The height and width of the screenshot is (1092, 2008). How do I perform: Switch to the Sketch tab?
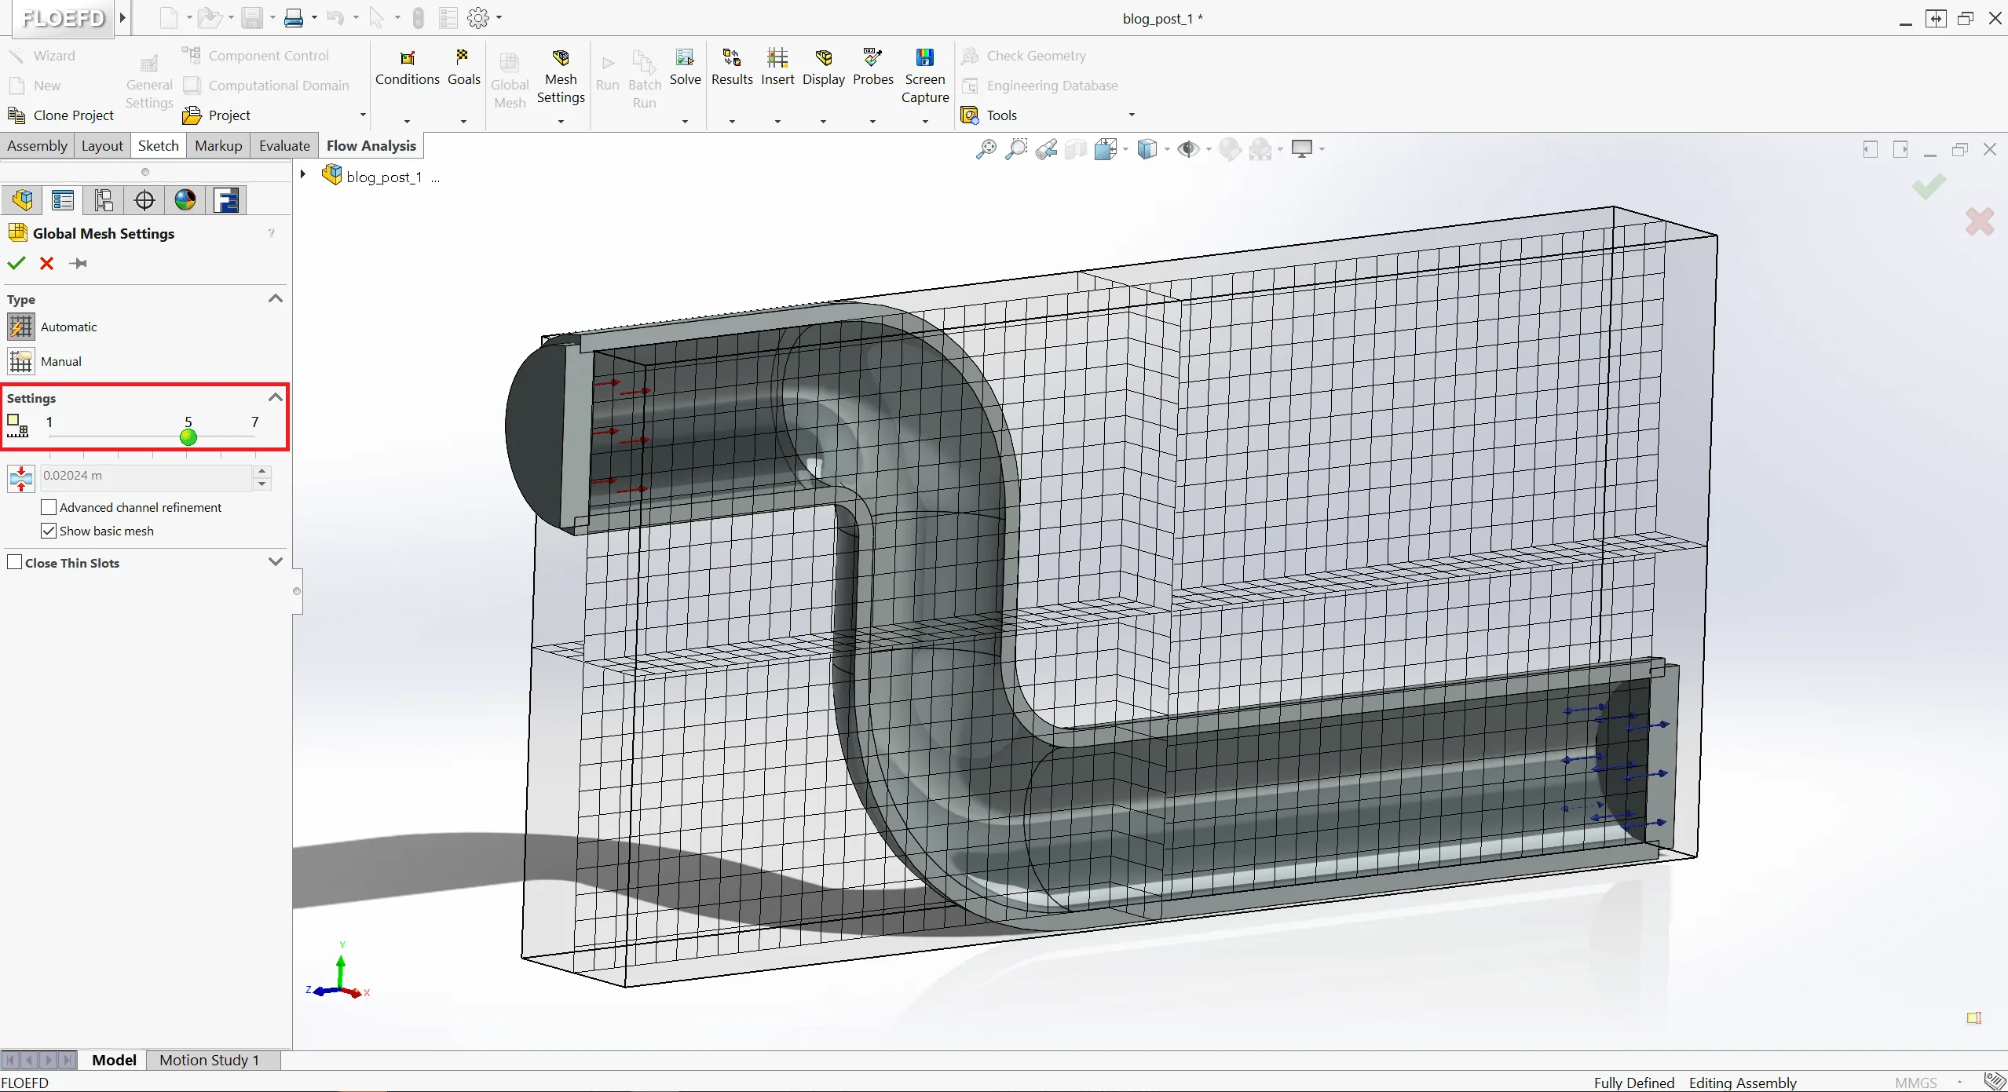(x=158, y=145)
